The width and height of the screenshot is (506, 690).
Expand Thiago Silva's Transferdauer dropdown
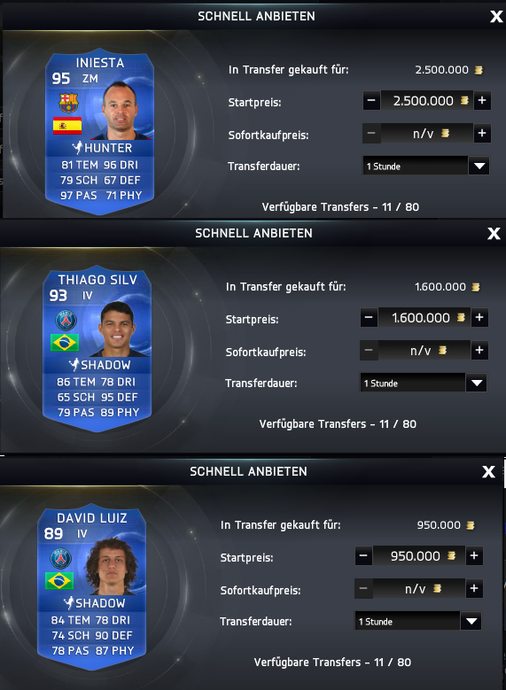[x=477, y=384]
